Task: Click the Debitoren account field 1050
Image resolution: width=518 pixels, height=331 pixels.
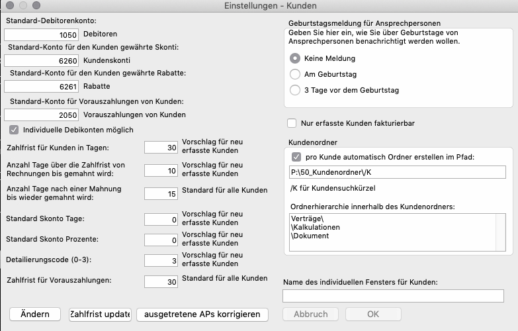Action: point(42,34)
